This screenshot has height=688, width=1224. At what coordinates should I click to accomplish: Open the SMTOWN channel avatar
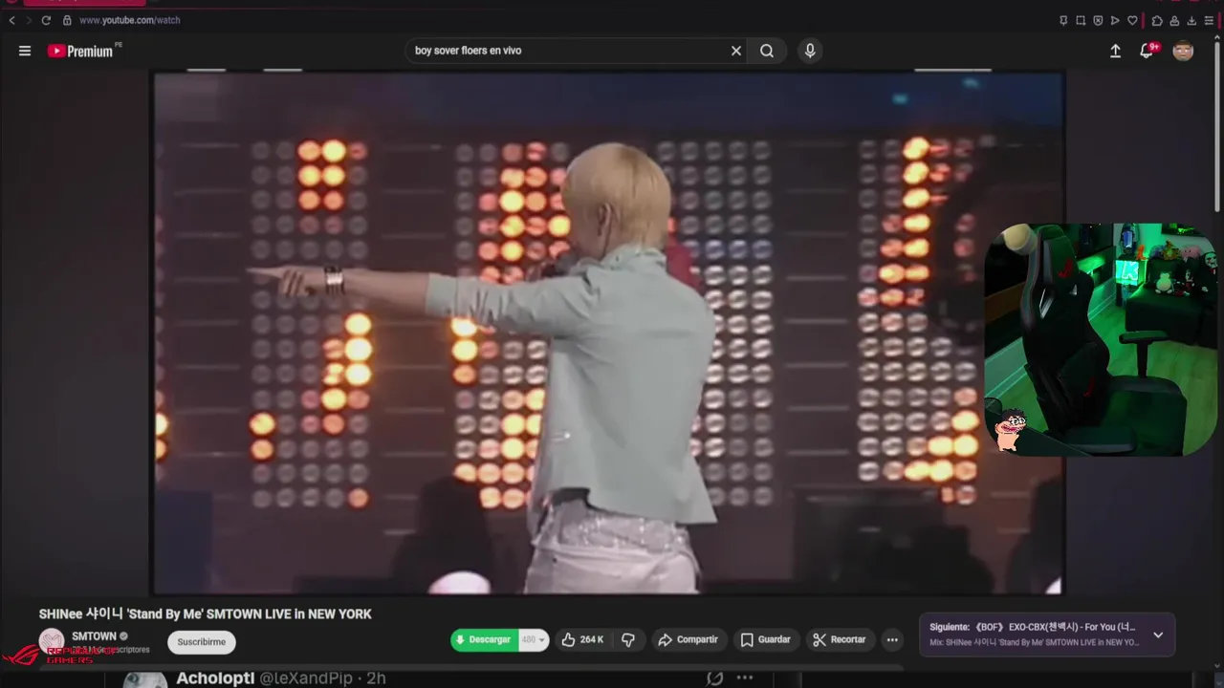pos(52,642)
